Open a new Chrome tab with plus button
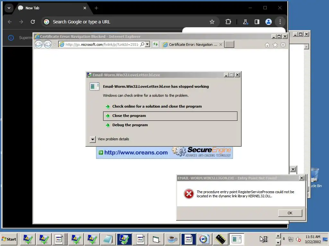 96,8
